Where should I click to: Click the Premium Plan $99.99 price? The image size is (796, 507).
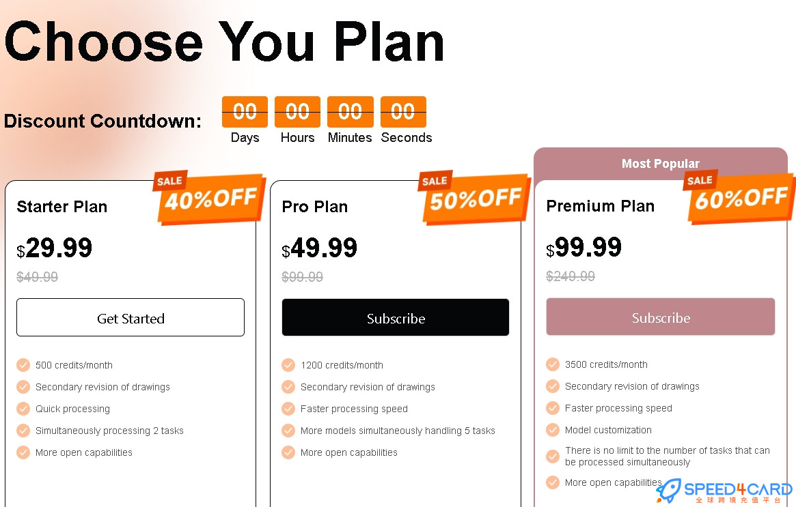pyautogui.click(x=584, y=248)
